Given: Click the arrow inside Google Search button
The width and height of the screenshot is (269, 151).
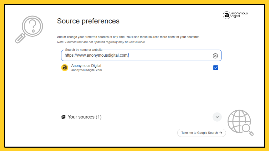Looking at the screenshot, I should click(221, 133).
